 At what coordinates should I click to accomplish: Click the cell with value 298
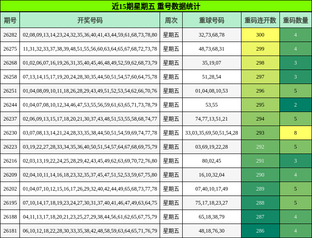point(260,63)
